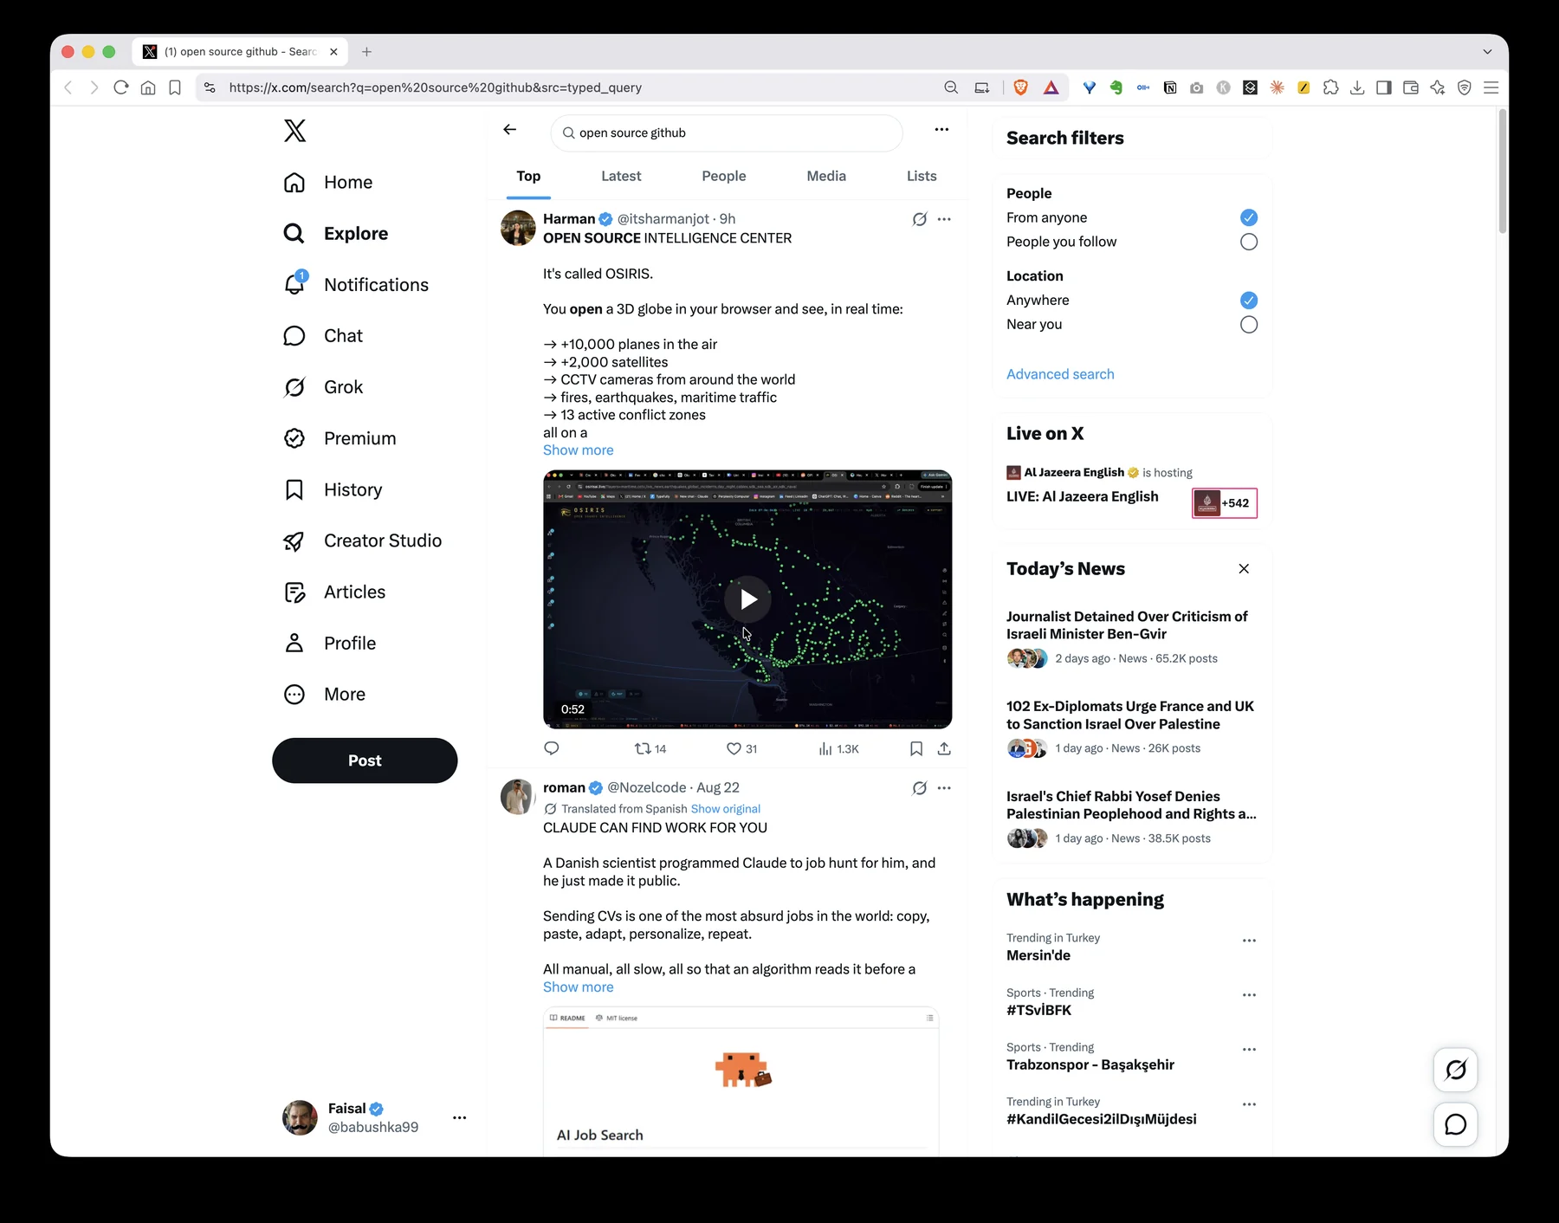Click the black Post button

pos(365,760)
